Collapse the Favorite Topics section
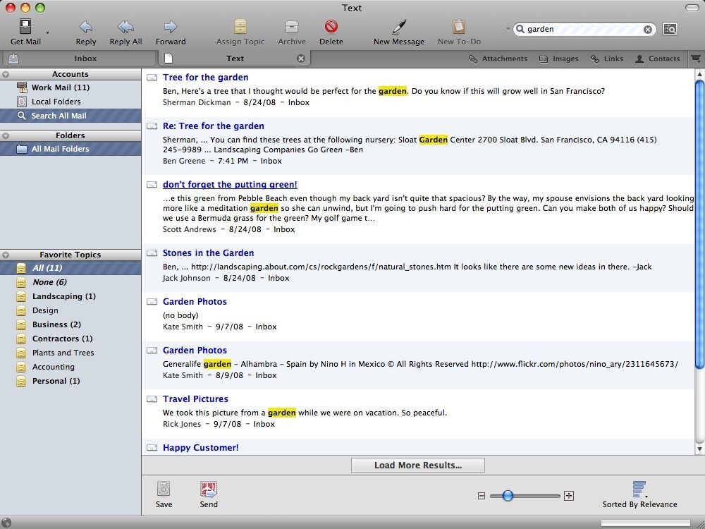The width and height of the screenshot is (705, 529). (x=6, y=255)
